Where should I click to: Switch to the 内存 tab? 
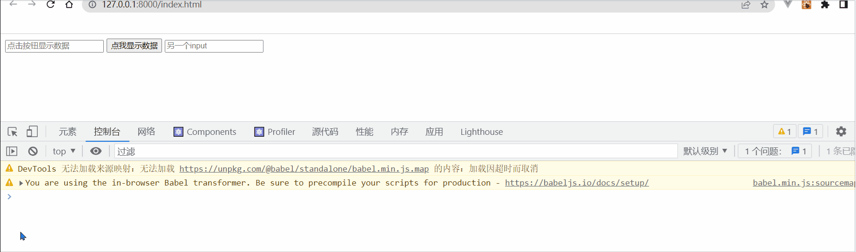point(399,132)
